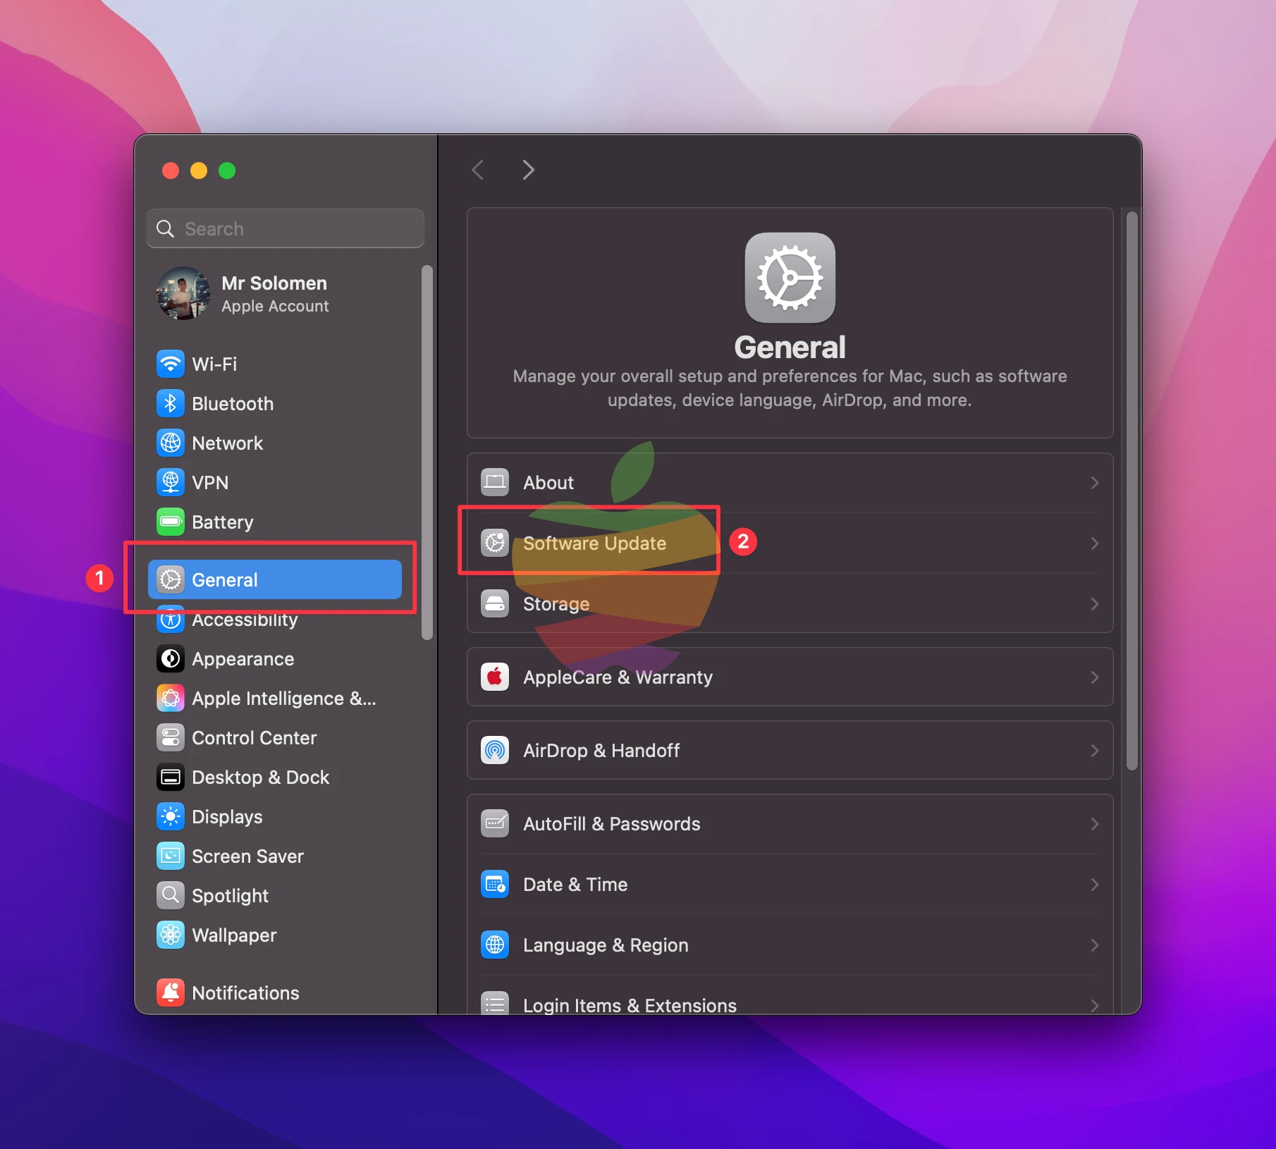The width and height of the screenshot is (1276, 1149).
Task: Click the Displays sun icon
Action: [x=171, y=817]
